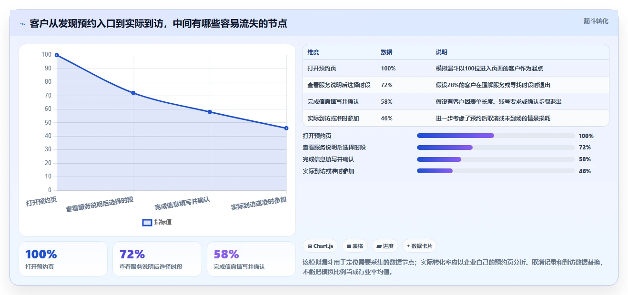The height and width of the screenshot is (295, 628).
Task: Click x-axis label 实际到访或准时参加
Action: 259,204
